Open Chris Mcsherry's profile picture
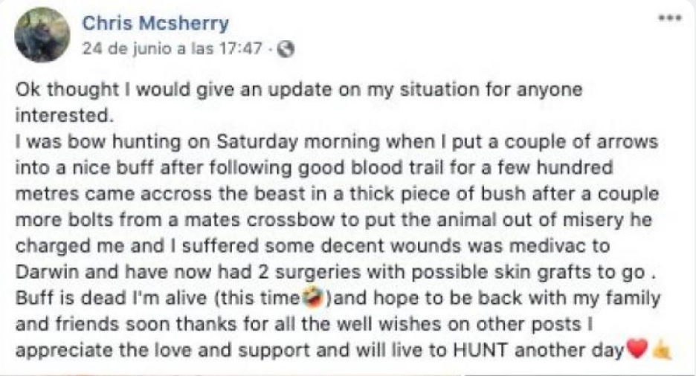The width and height of the screenshot is (696, 376). [43, 35]
